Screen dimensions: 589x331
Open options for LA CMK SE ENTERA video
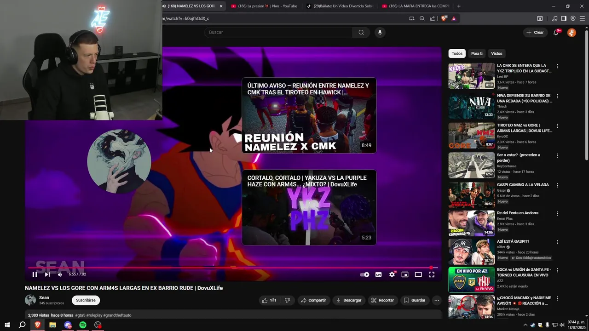pyautogui.click(x=557, y=66)
